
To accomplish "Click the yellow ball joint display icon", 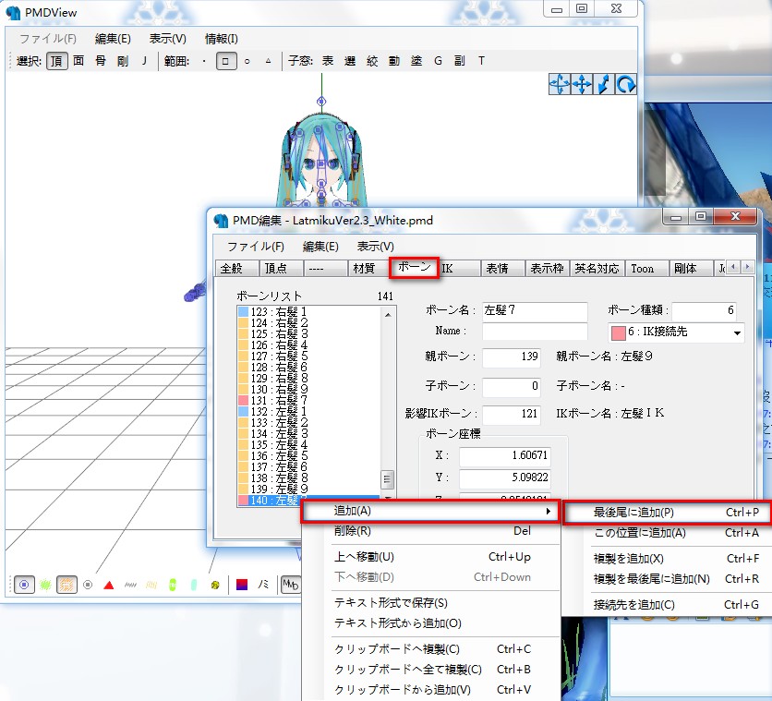I will (x=215, y=585).
